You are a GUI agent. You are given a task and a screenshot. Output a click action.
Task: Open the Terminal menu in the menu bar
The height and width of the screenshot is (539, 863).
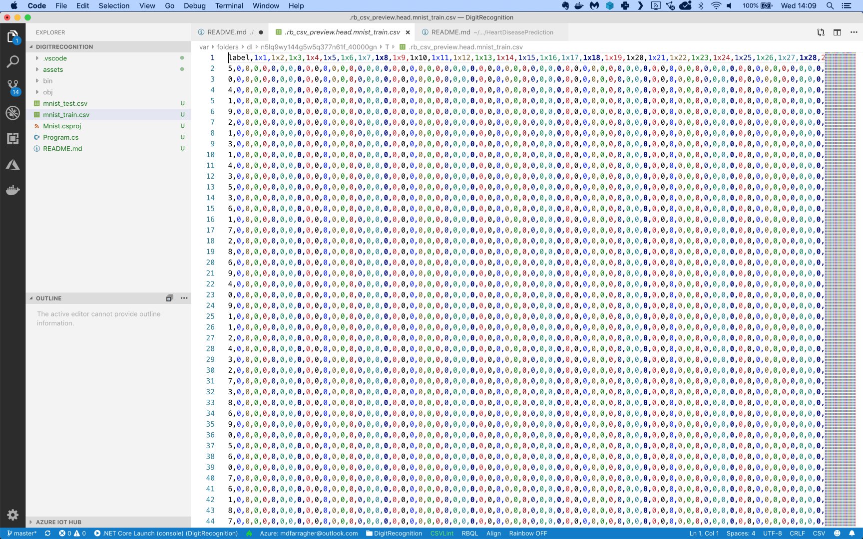coord(229,5)
